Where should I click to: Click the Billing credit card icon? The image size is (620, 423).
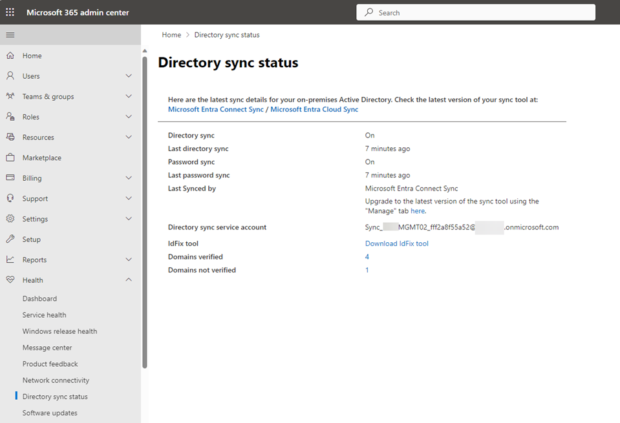pos(10,178)
